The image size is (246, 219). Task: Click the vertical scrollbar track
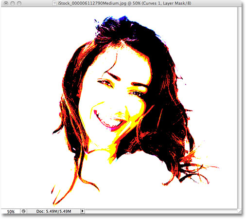pos(240,108)
